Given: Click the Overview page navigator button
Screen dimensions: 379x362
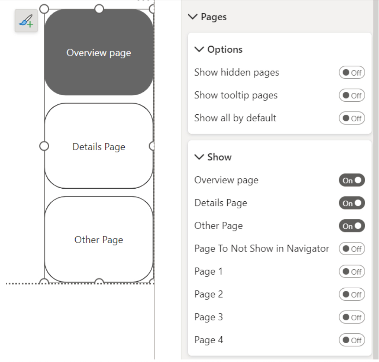Looking at the screenshot, I should [99, 52].
